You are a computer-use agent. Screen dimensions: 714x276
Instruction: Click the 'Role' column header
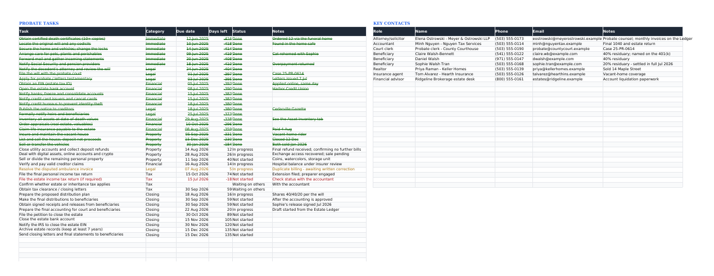tap(394, 31)
